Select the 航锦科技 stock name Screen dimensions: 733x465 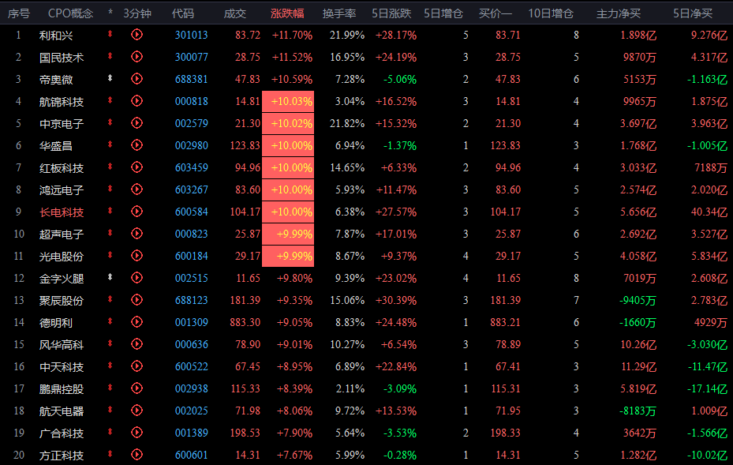pos(62,102)
